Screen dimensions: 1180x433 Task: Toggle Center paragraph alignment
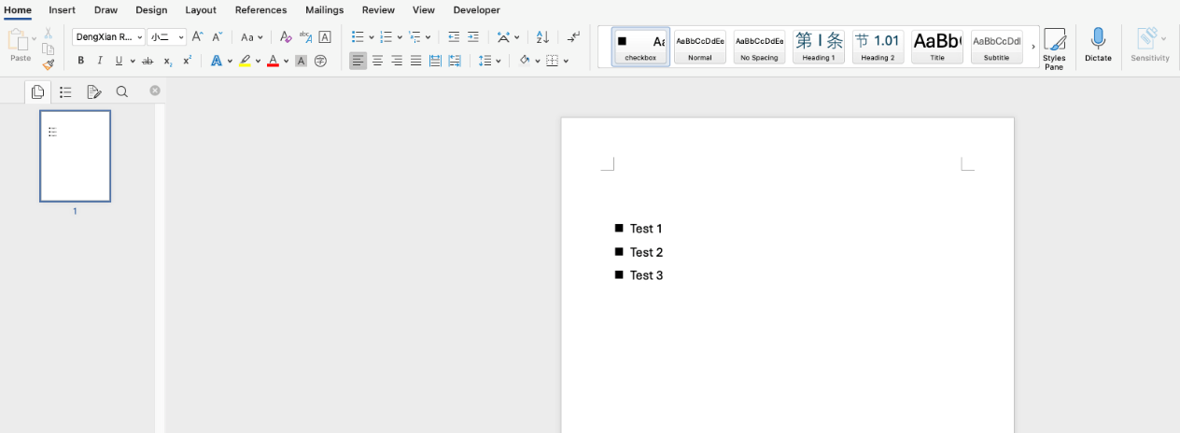(x=377, y=61)
